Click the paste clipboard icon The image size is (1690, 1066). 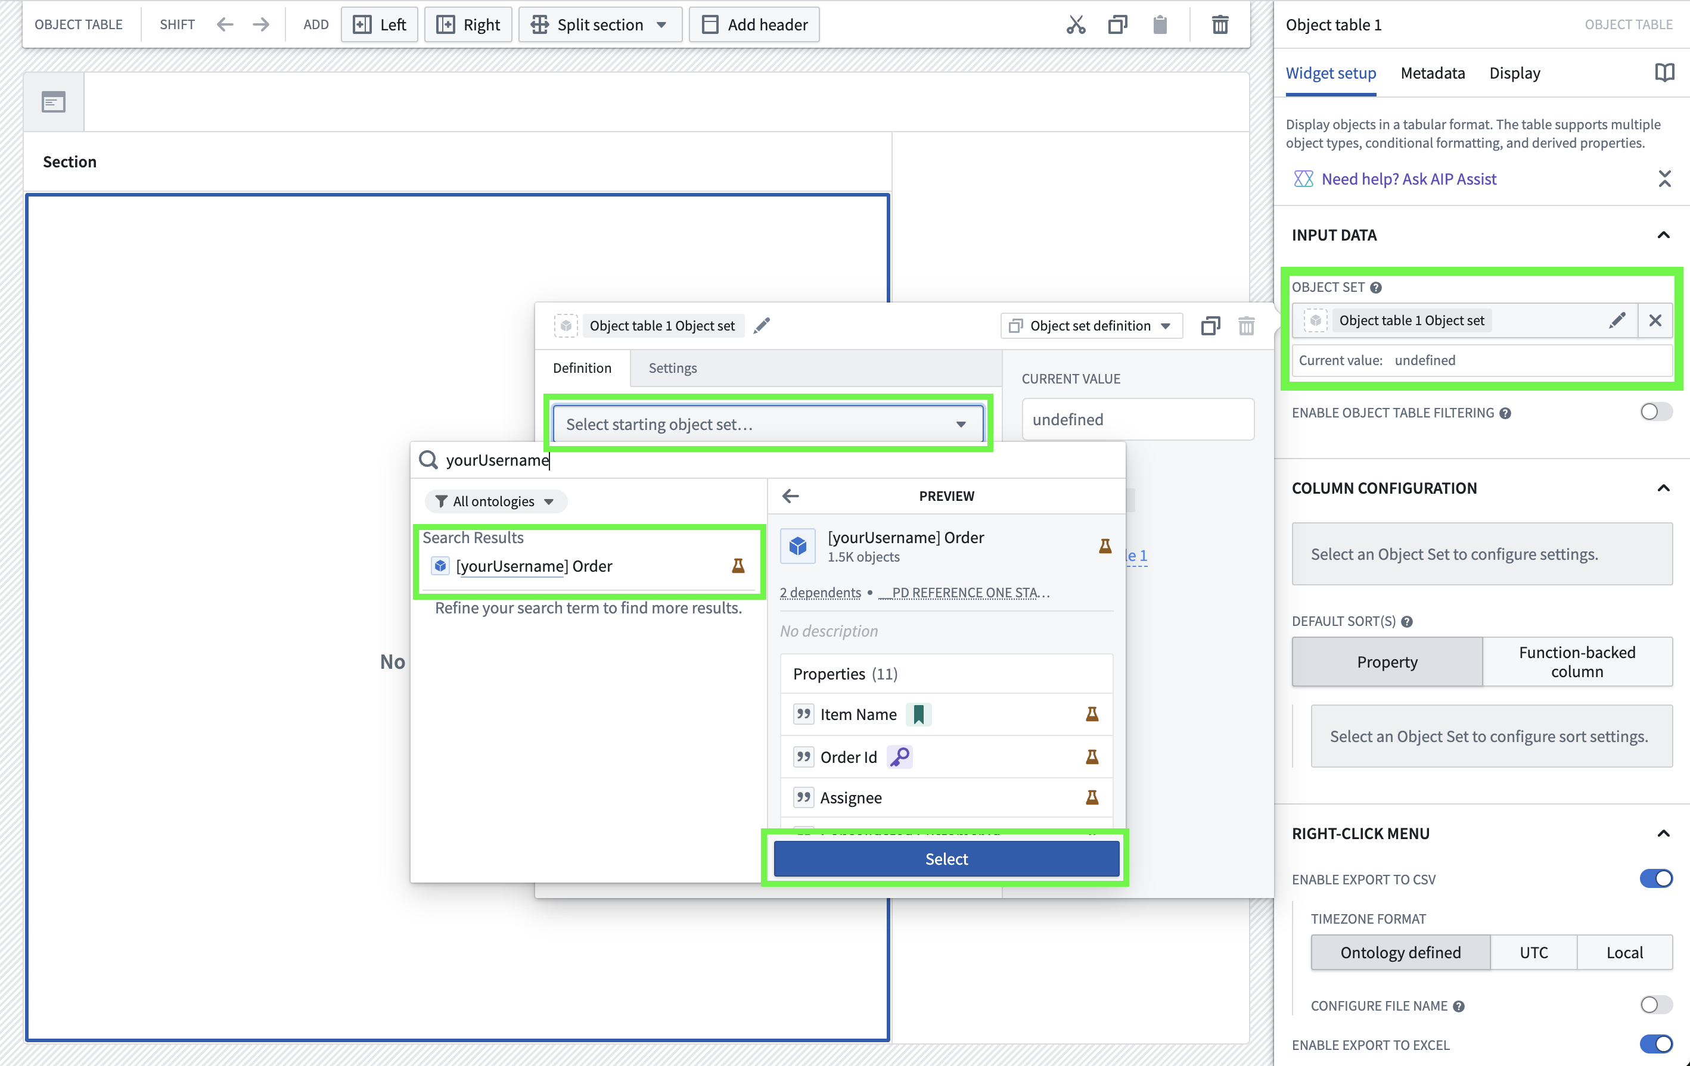point(1160,24)
